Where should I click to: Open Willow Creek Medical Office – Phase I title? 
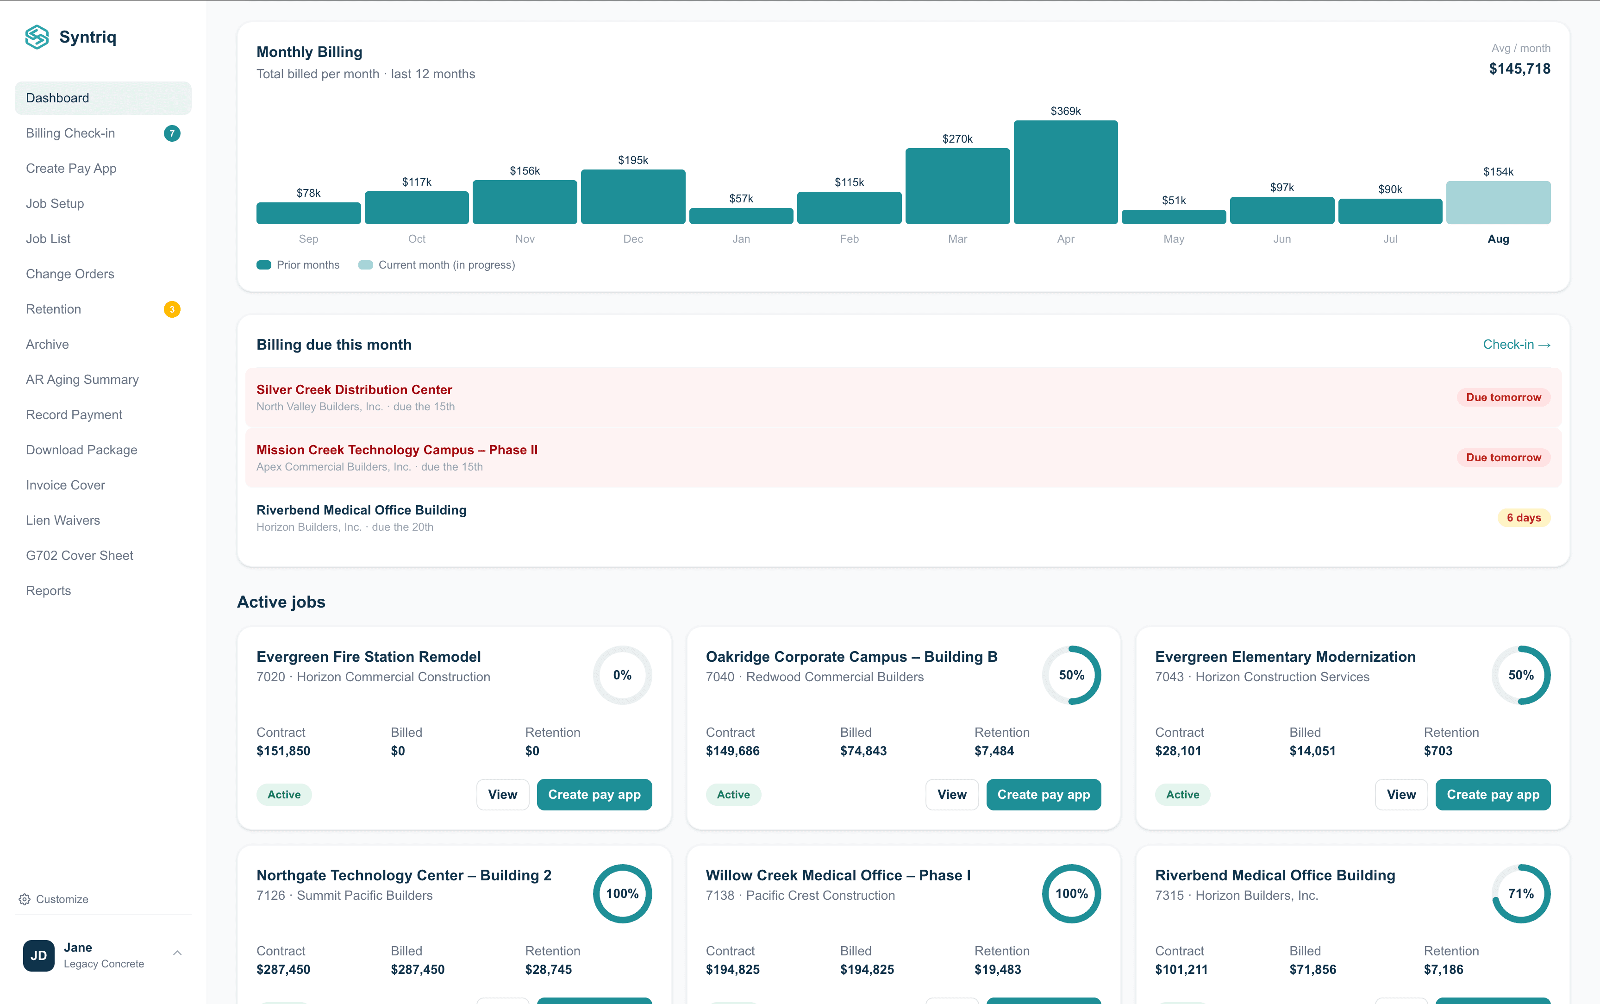click(837, 875)
